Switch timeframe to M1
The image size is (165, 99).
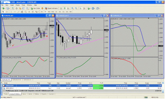click(42, 12)
